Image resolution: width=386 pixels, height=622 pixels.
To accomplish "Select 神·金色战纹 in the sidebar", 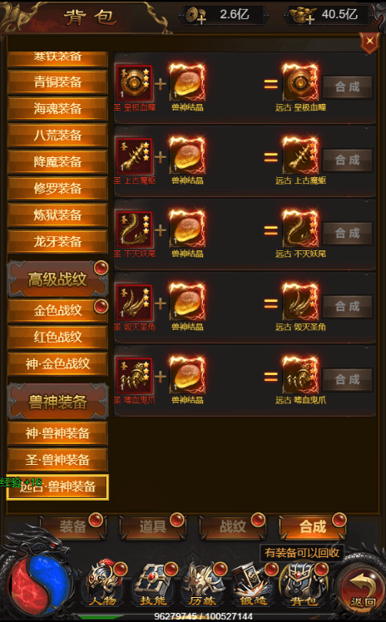I will coord(57,363).
